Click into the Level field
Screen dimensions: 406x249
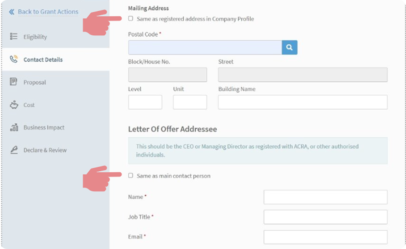145,102
